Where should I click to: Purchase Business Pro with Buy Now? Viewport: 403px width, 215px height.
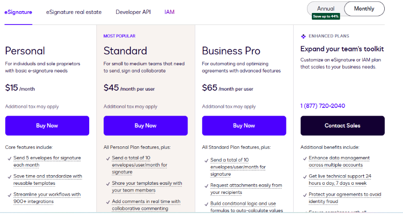(x=244, y=126)
